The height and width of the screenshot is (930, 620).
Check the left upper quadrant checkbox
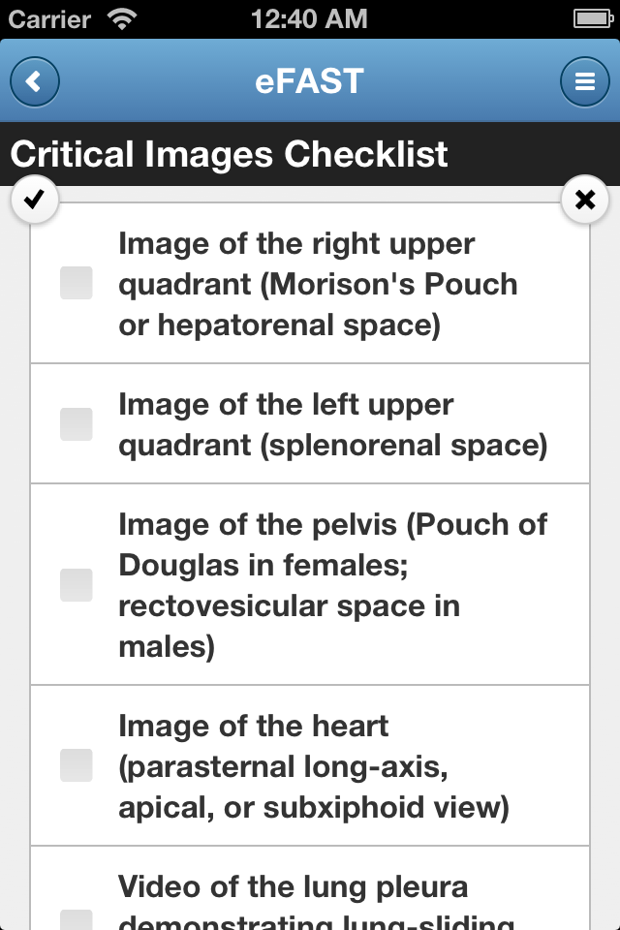(x=77, y=424)
